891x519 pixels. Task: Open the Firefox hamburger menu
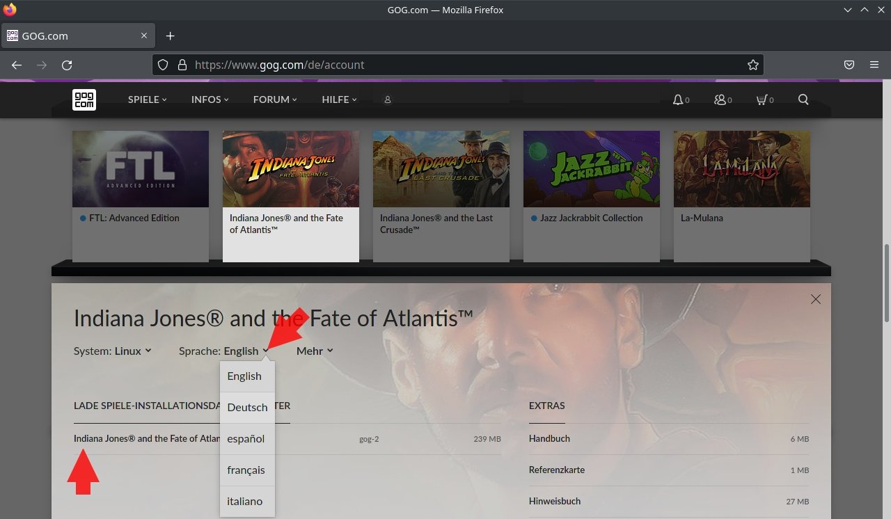(x=874, y=65)
